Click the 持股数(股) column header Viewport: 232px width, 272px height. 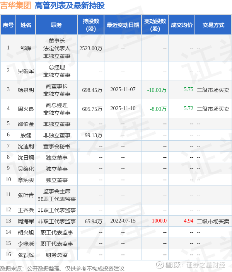(x=91, y=25)
